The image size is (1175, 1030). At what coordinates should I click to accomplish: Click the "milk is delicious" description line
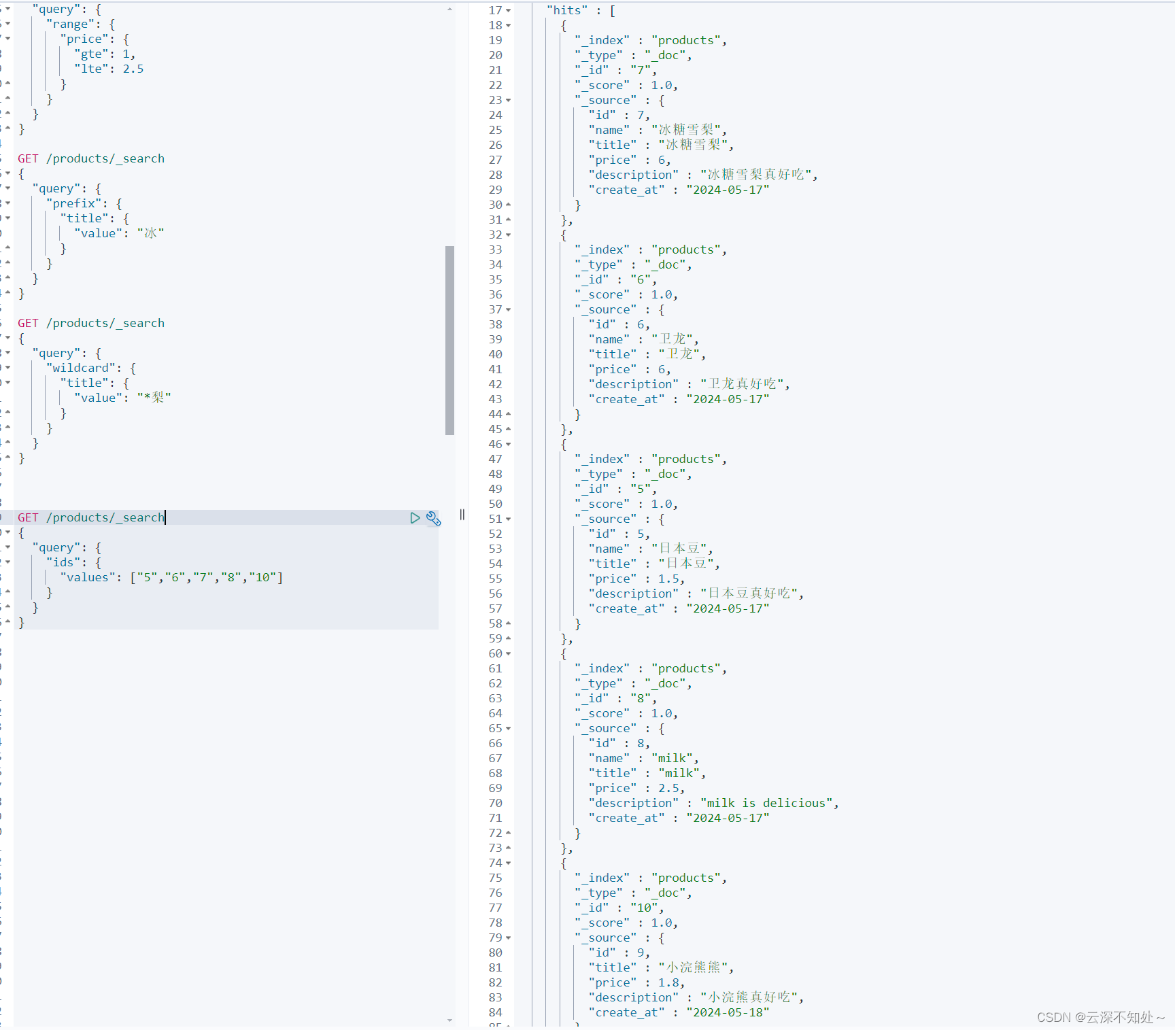click(714, 804)
